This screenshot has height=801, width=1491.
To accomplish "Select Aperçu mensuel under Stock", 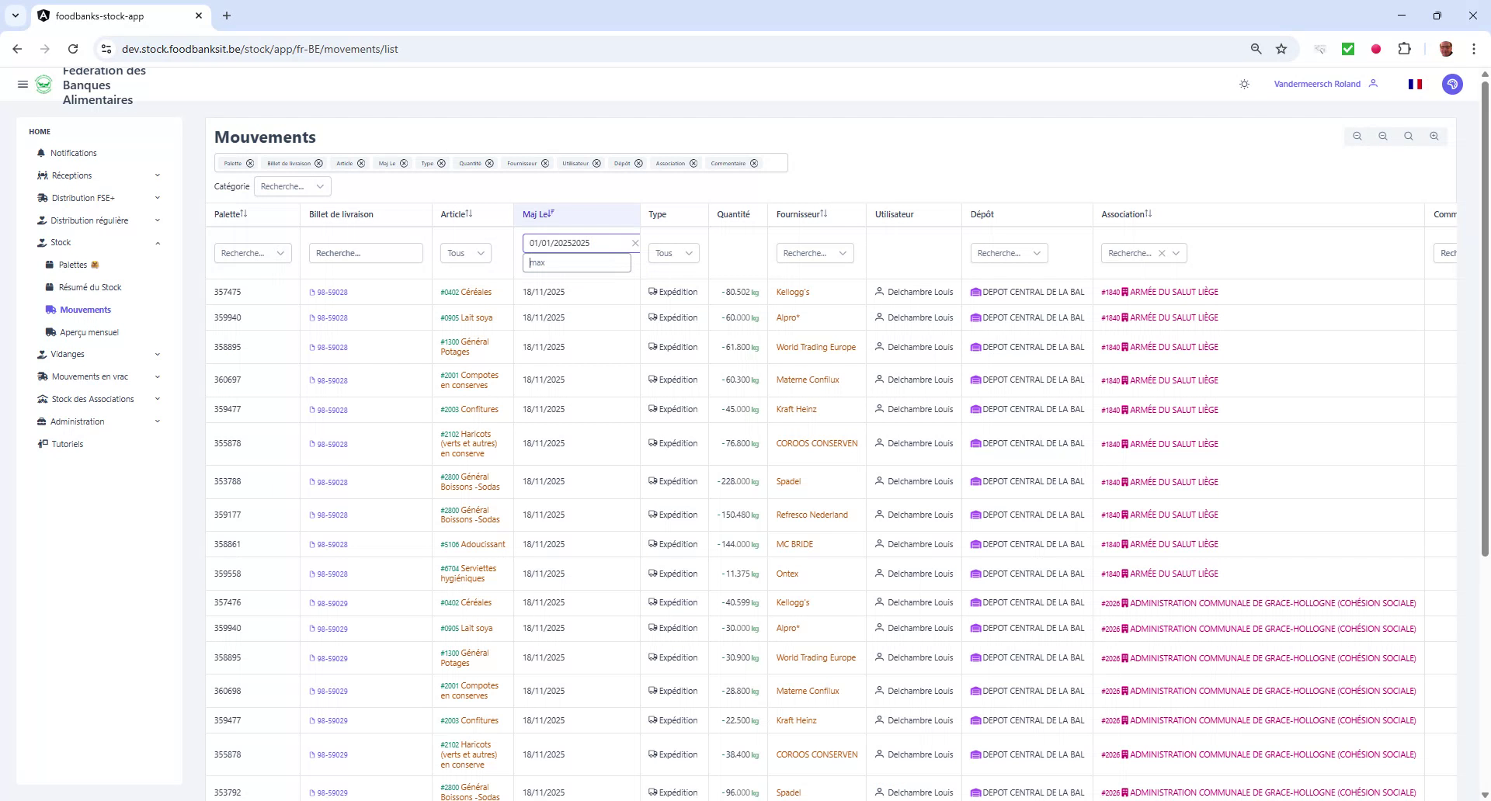I will 89,331.
